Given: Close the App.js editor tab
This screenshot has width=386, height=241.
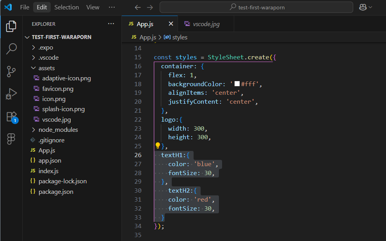Looking at the screenshot, I should click(171, 24).
